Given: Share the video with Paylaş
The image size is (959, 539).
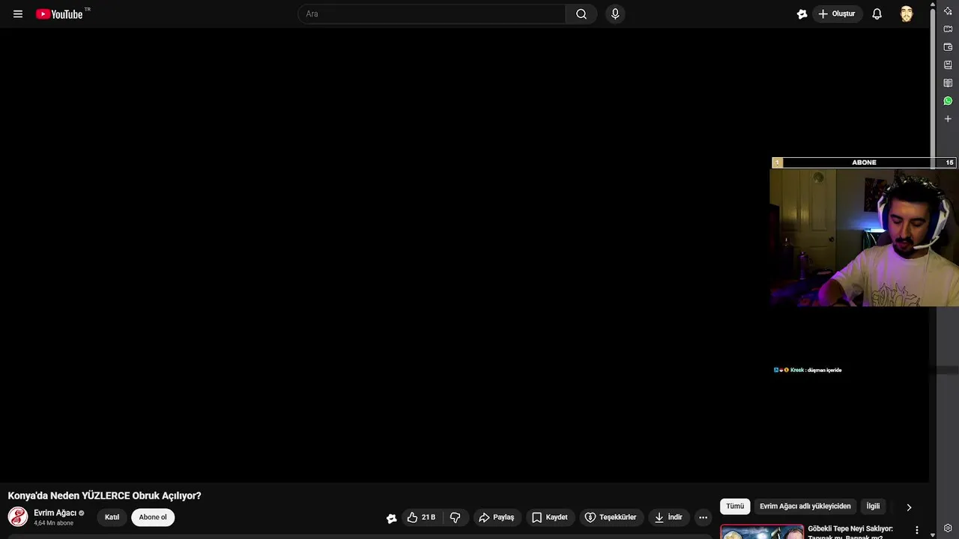Looking at the screenshot, I should (496, 517).
